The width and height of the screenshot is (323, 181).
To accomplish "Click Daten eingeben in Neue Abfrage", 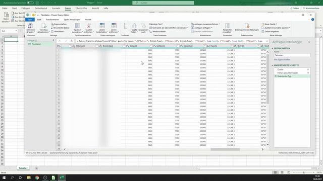I will click(270, 31).
